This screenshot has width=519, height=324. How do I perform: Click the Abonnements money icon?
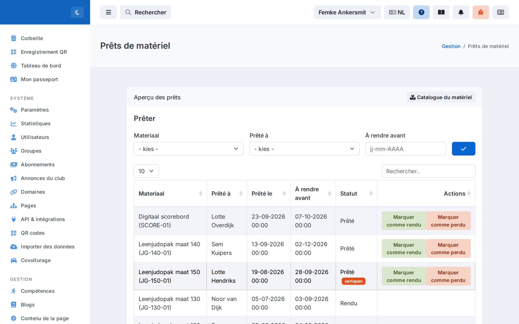point(13,165)
